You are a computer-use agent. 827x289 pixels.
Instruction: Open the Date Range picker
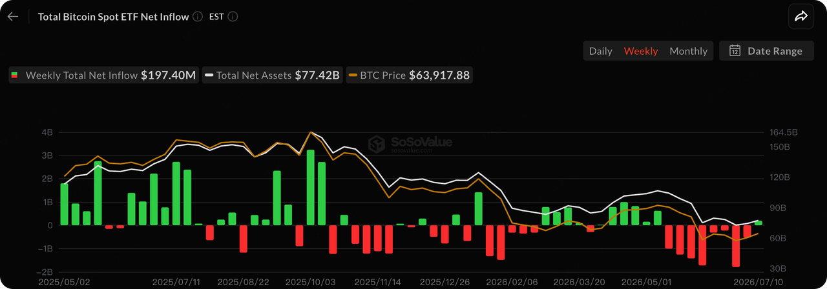[766, 51]
